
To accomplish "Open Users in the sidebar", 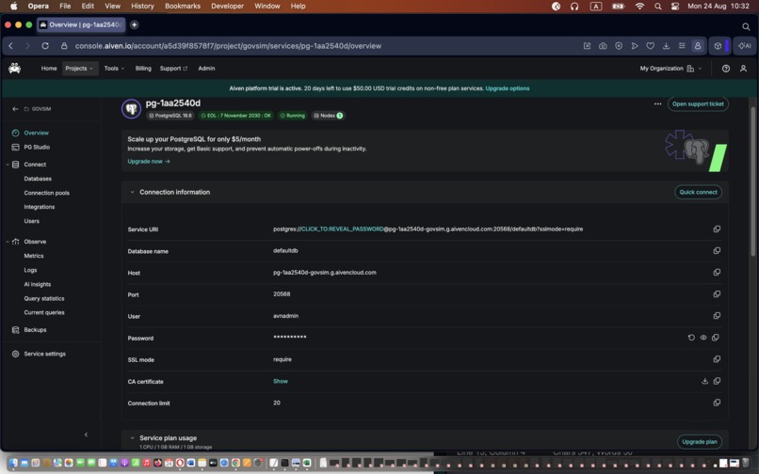I will (x=31, y=221).
